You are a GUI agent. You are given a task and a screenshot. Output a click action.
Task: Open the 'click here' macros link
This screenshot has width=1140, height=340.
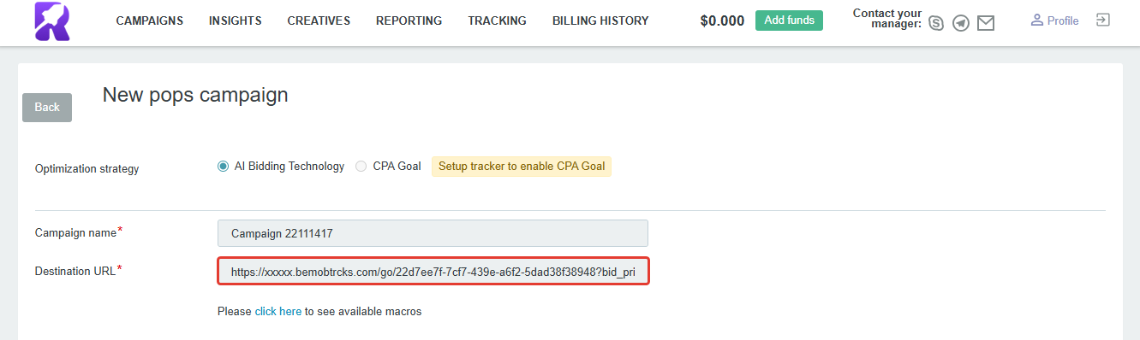pos(278,312)
